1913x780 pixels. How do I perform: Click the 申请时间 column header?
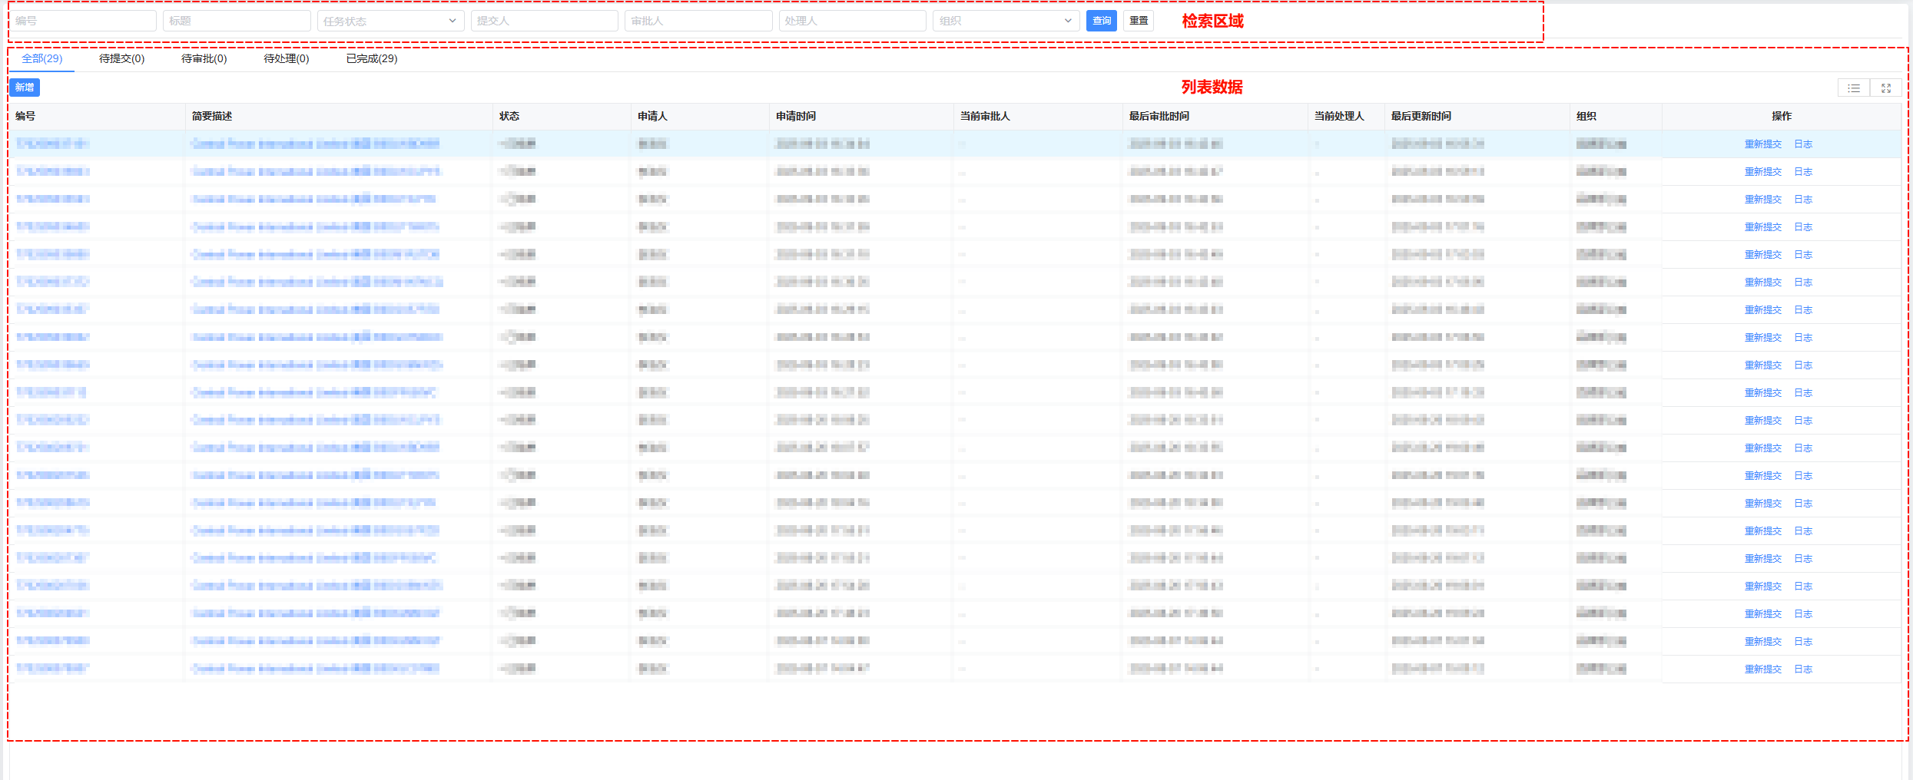[x=796, y=116]
